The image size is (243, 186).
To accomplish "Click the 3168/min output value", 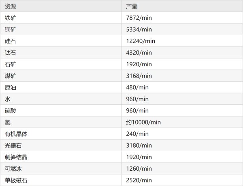I will point(139,76).
